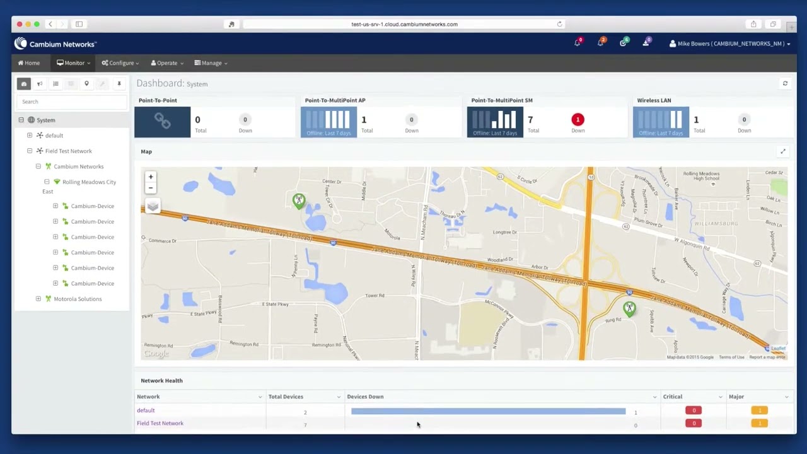Open the Devices Down column dropdown
The height and width of the screenshot is (454, 807).
[x=654, y=397]
